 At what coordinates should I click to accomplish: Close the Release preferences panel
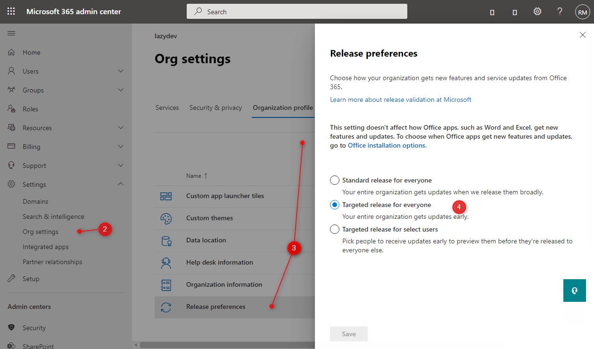583,35
